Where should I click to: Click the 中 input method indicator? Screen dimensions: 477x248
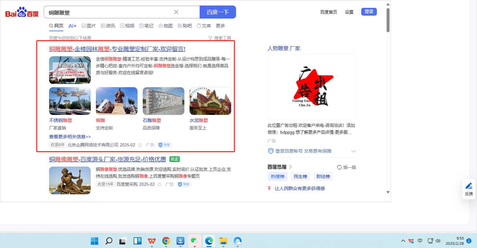click(420, 241)
